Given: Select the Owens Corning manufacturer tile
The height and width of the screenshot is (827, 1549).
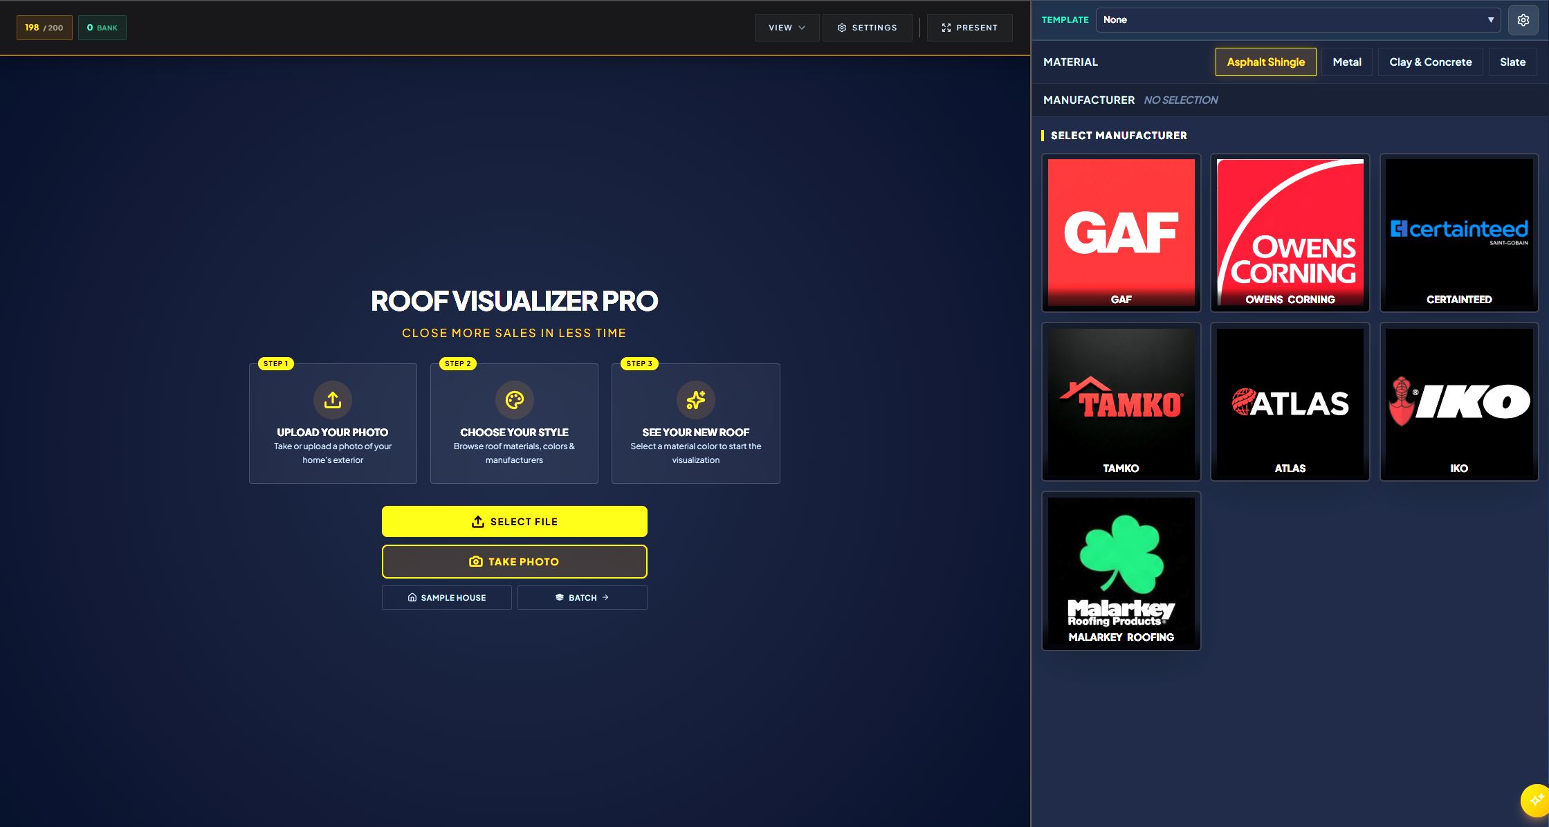Looking at the screenshot, I should [1290, 233].
